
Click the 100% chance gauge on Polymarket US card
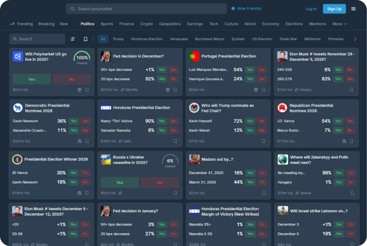(x=82, y=58)
